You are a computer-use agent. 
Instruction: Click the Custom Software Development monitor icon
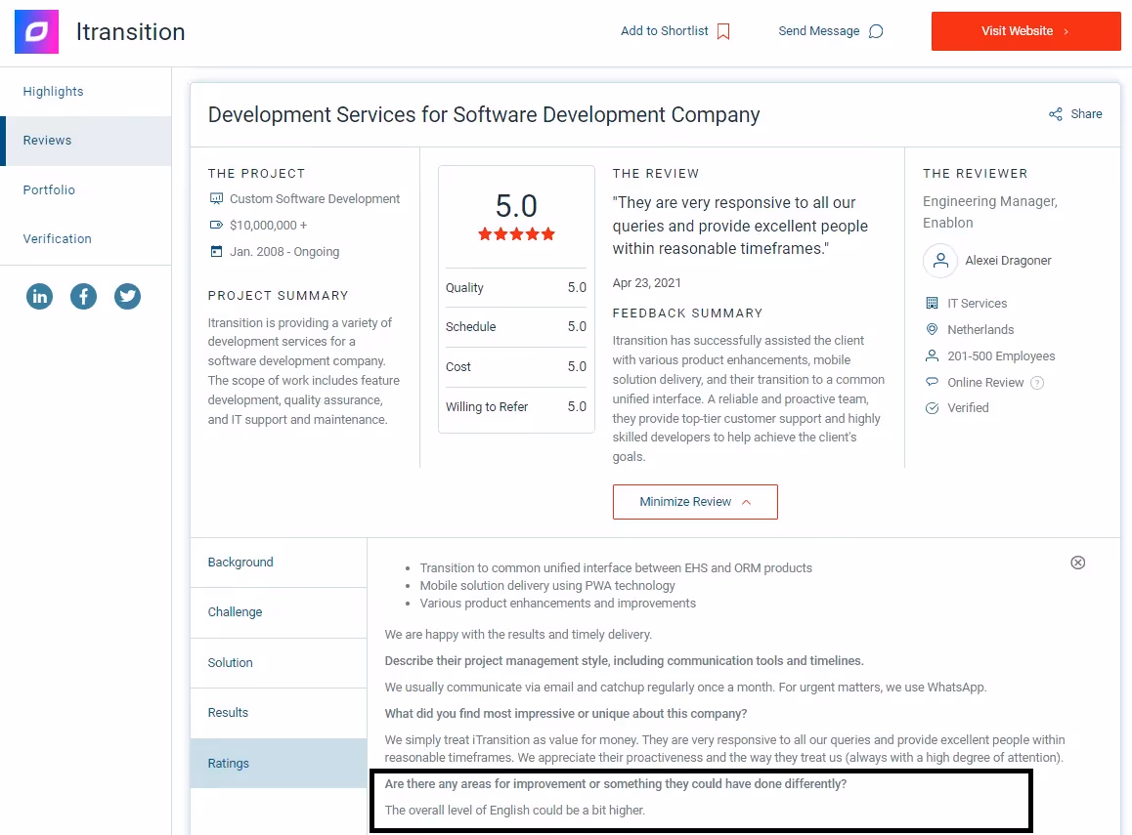216,198
